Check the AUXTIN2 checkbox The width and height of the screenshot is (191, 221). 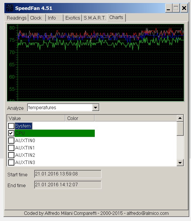coord(11,155)
